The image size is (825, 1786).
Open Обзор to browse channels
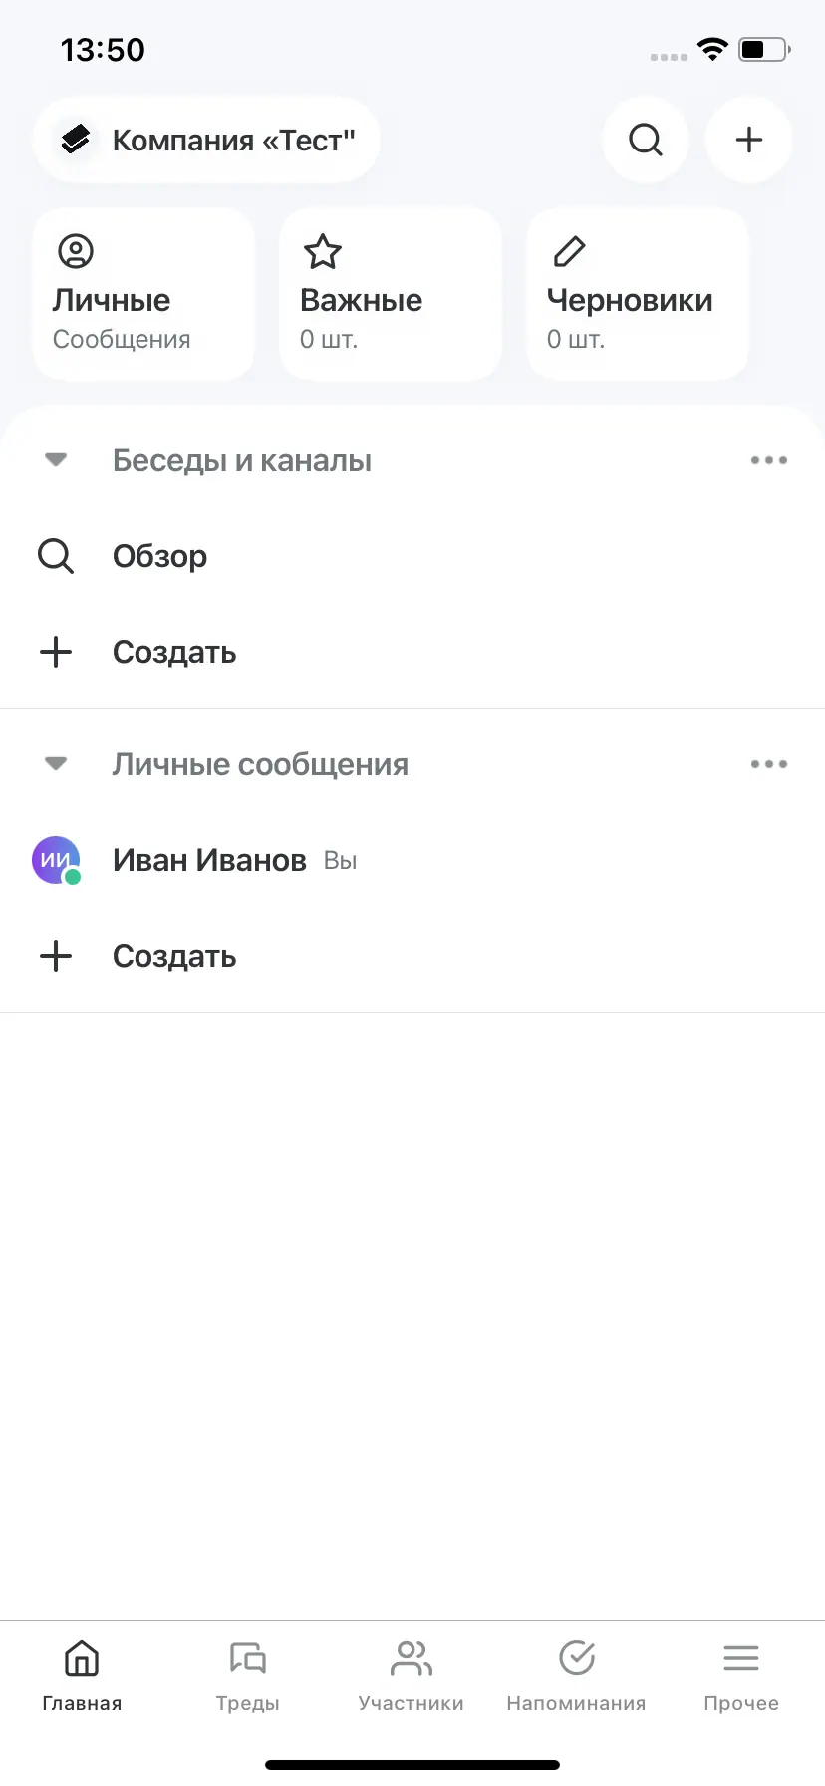pyautogui.click(x=159, y=556)
